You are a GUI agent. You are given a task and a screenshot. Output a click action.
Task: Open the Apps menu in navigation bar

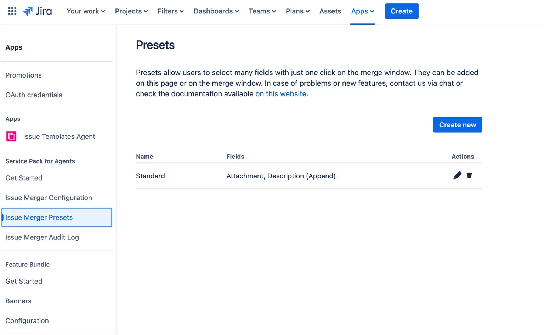(362, 11)
